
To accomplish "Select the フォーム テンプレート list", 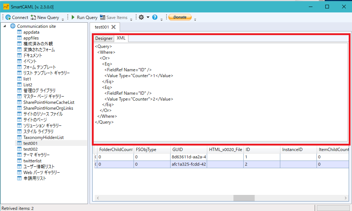I will pos(40,67).
